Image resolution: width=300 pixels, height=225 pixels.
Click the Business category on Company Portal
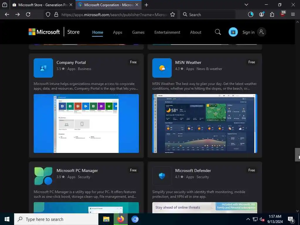pos(85,69)
